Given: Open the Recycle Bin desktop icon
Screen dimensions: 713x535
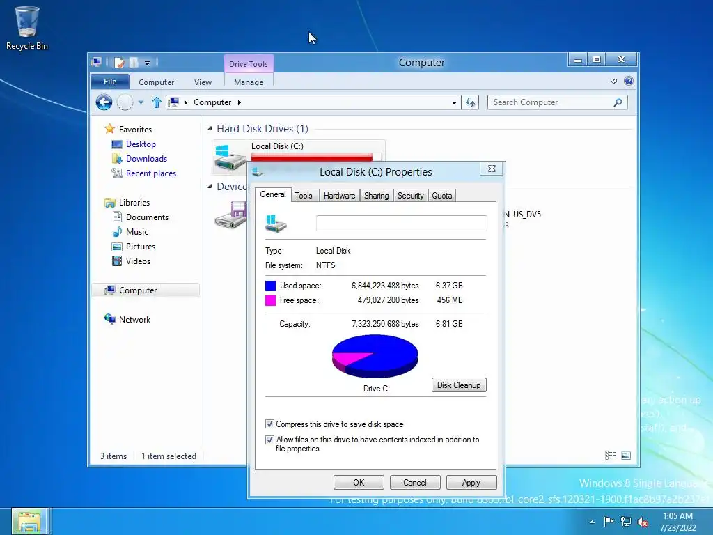Looking at the screenshot, I should pos(27,28).
